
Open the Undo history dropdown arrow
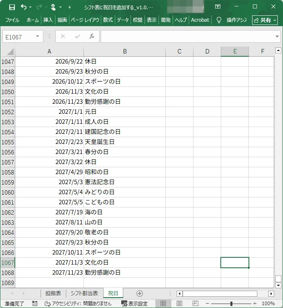click(31, 7)
